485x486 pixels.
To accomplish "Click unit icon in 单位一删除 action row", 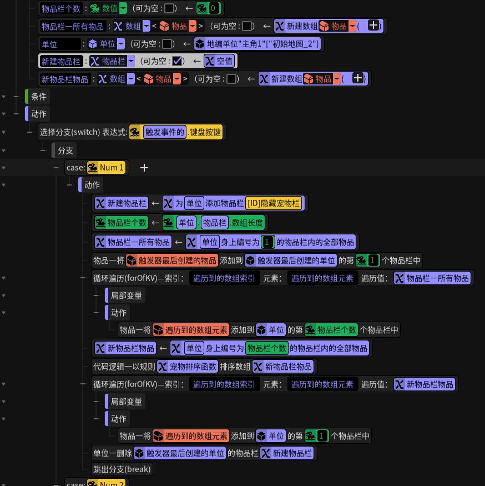I will [x=139, y=453].
